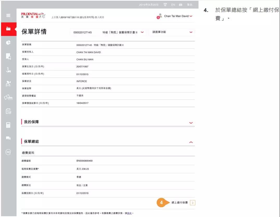The image size is (280, 217).
Task: Click the 按此 link in footnote
Action: point(129,213)
